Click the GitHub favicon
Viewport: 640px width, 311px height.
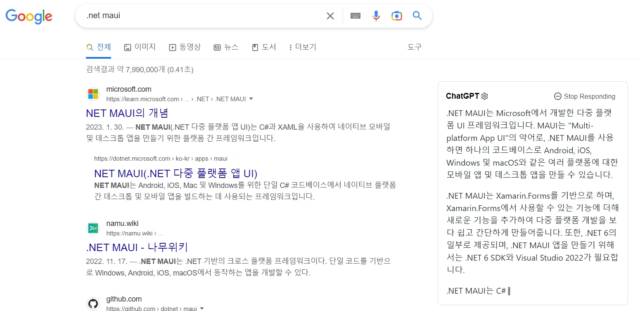point(93,304)
